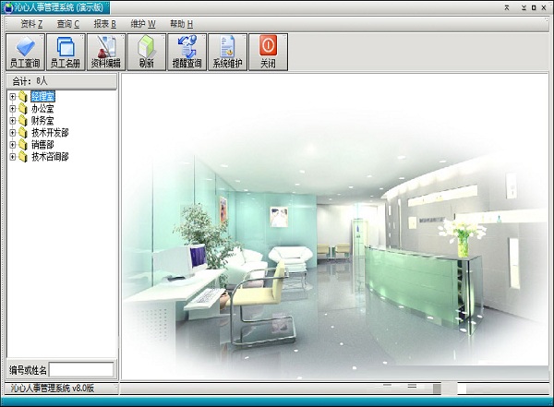Click the 合计: 8人 panel header
Viewport: 554px width, 407px height.
click(x=59, y=81)
